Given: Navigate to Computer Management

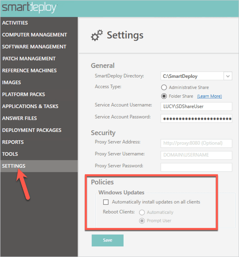Looking at the screenshot, I should pos(34,35).
